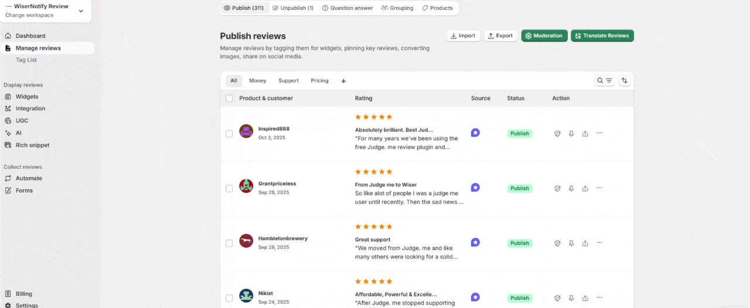Open more options for Inspired888 review

[599, 133]
